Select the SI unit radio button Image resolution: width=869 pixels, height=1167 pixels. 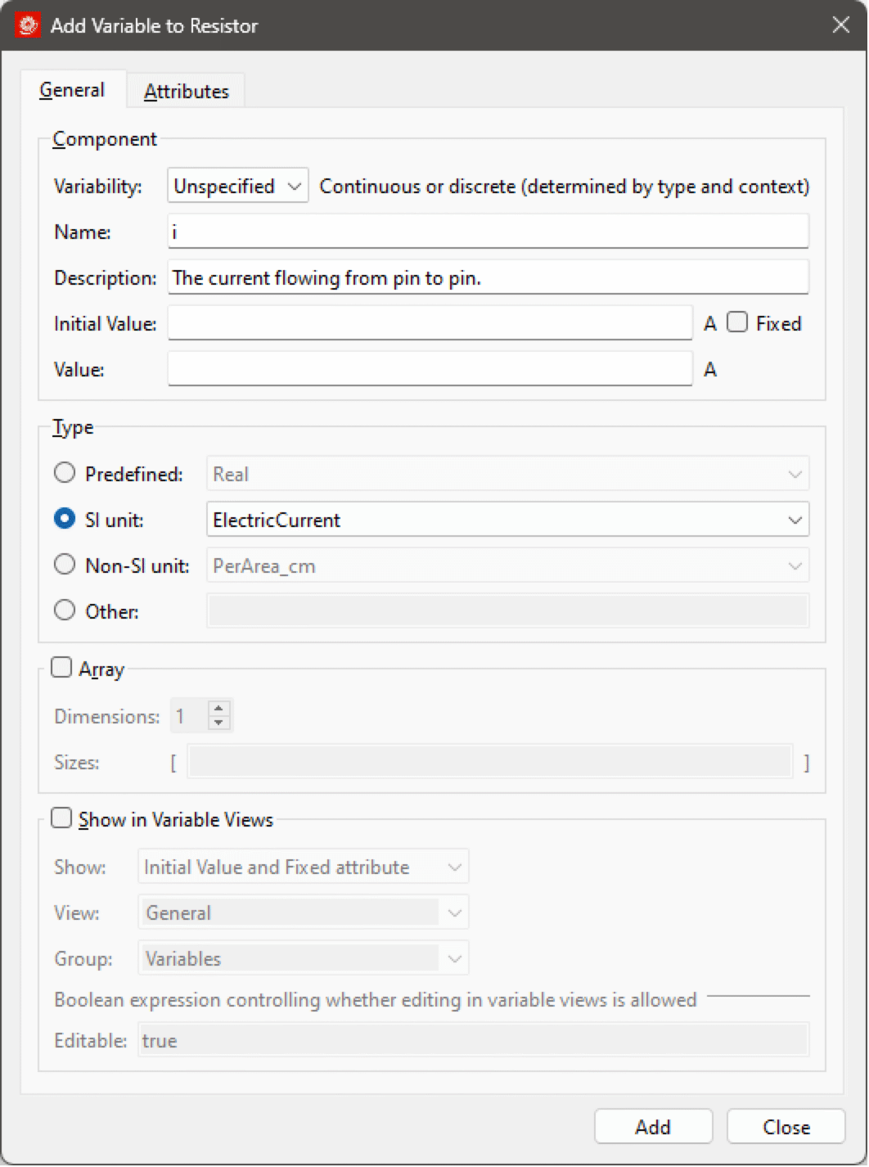point(65,520)
